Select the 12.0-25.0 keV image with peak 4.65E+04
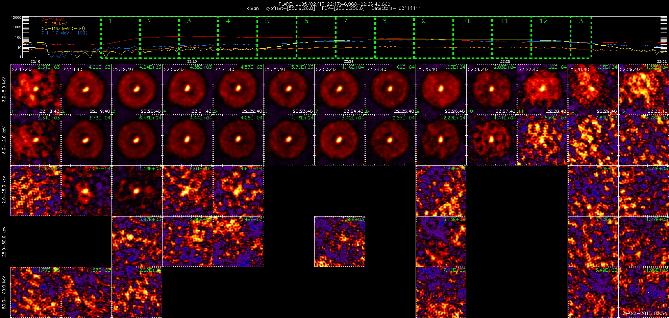The image size is (669, 318). 238,191
